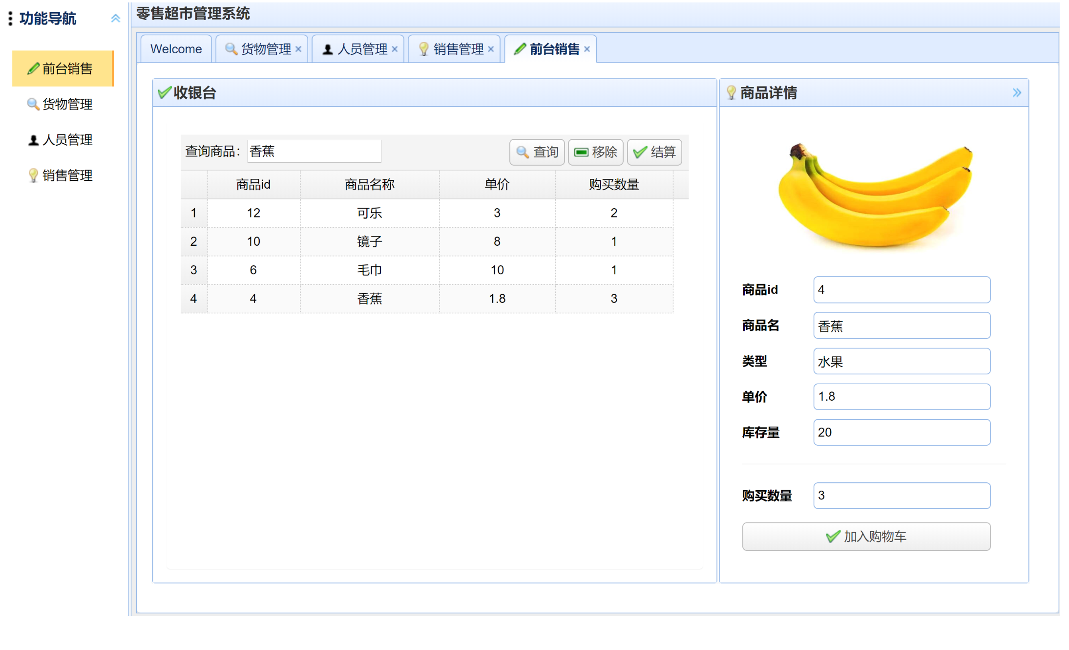Select the 可乐 row in the cart table
1069x650 pixels.
pyautogui.click(x=369, y=213)
